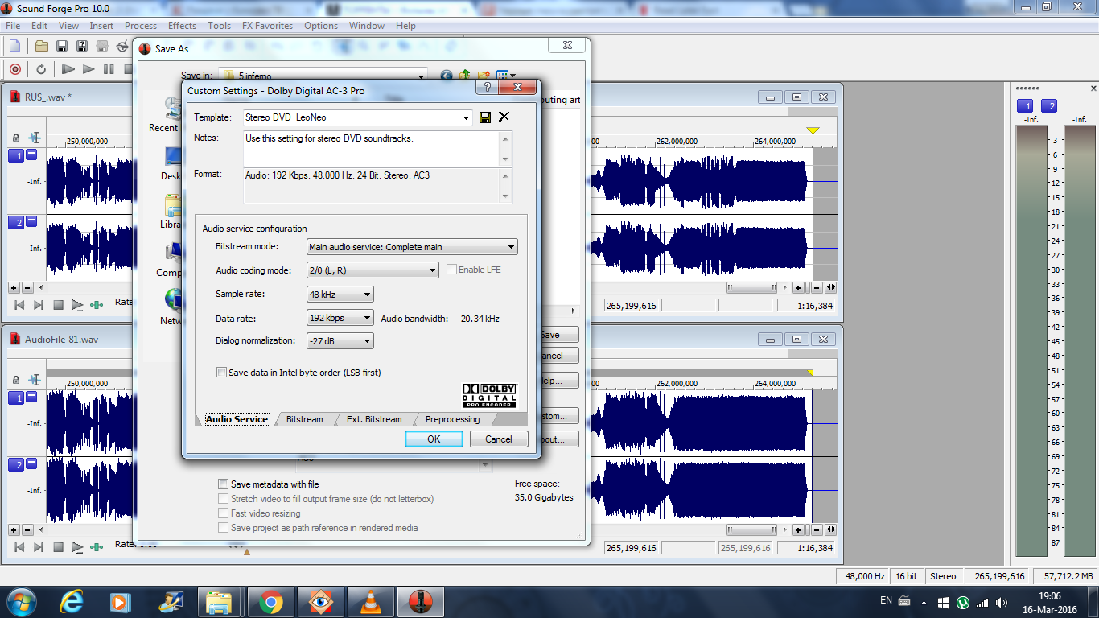Viewport: 1099px width, 618px height.
Task: Open Google Chrome from taskbar
Action: click(270, 601)
